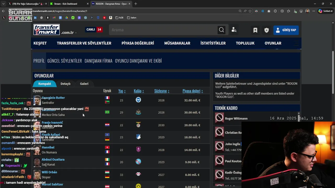This screenshot has height=188, width=335.
Task: Open the browser three-dot settings menu
Action: [314, 11]
